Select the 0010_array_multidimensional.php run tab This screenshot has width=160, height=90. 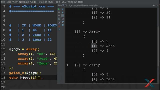tap(80, 5)
